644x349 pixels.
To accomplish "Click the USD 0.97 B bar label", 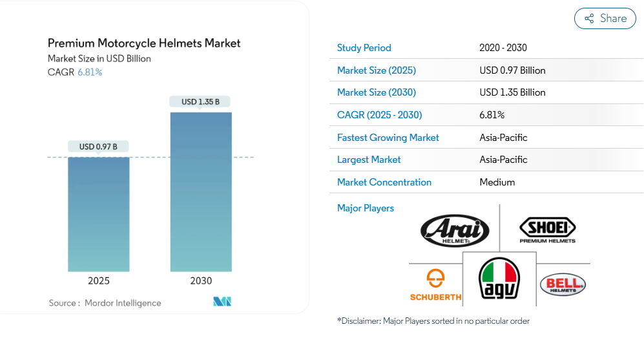I will (x=98, y=147).
